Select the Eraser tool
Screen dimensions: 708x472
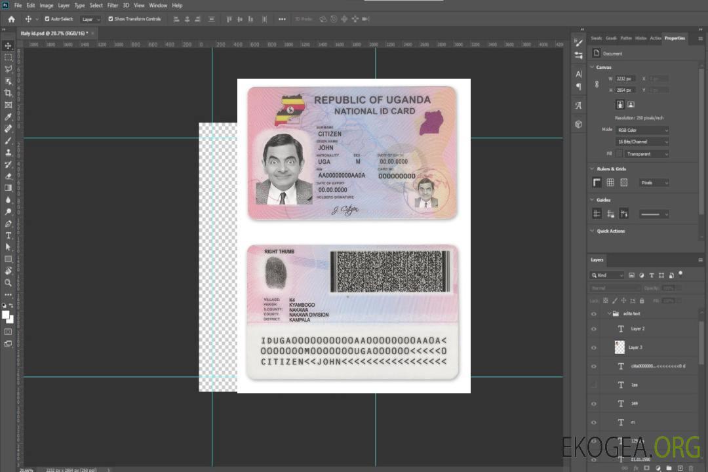[x=8, y=176]
